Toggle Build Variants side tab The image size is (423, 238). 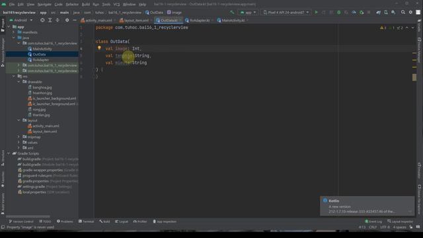click(x=3, y=204)
